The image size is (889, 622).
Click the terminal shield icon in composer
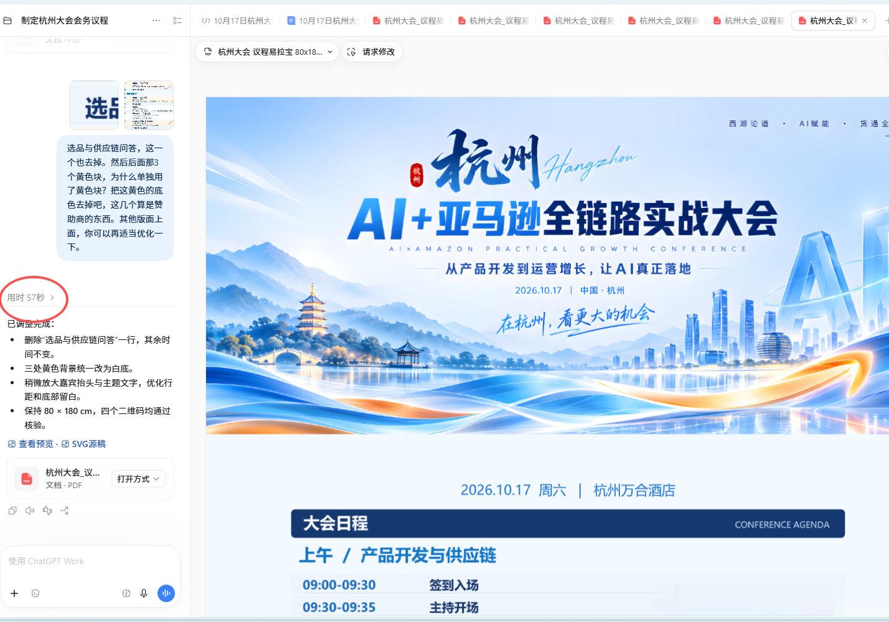35,593
